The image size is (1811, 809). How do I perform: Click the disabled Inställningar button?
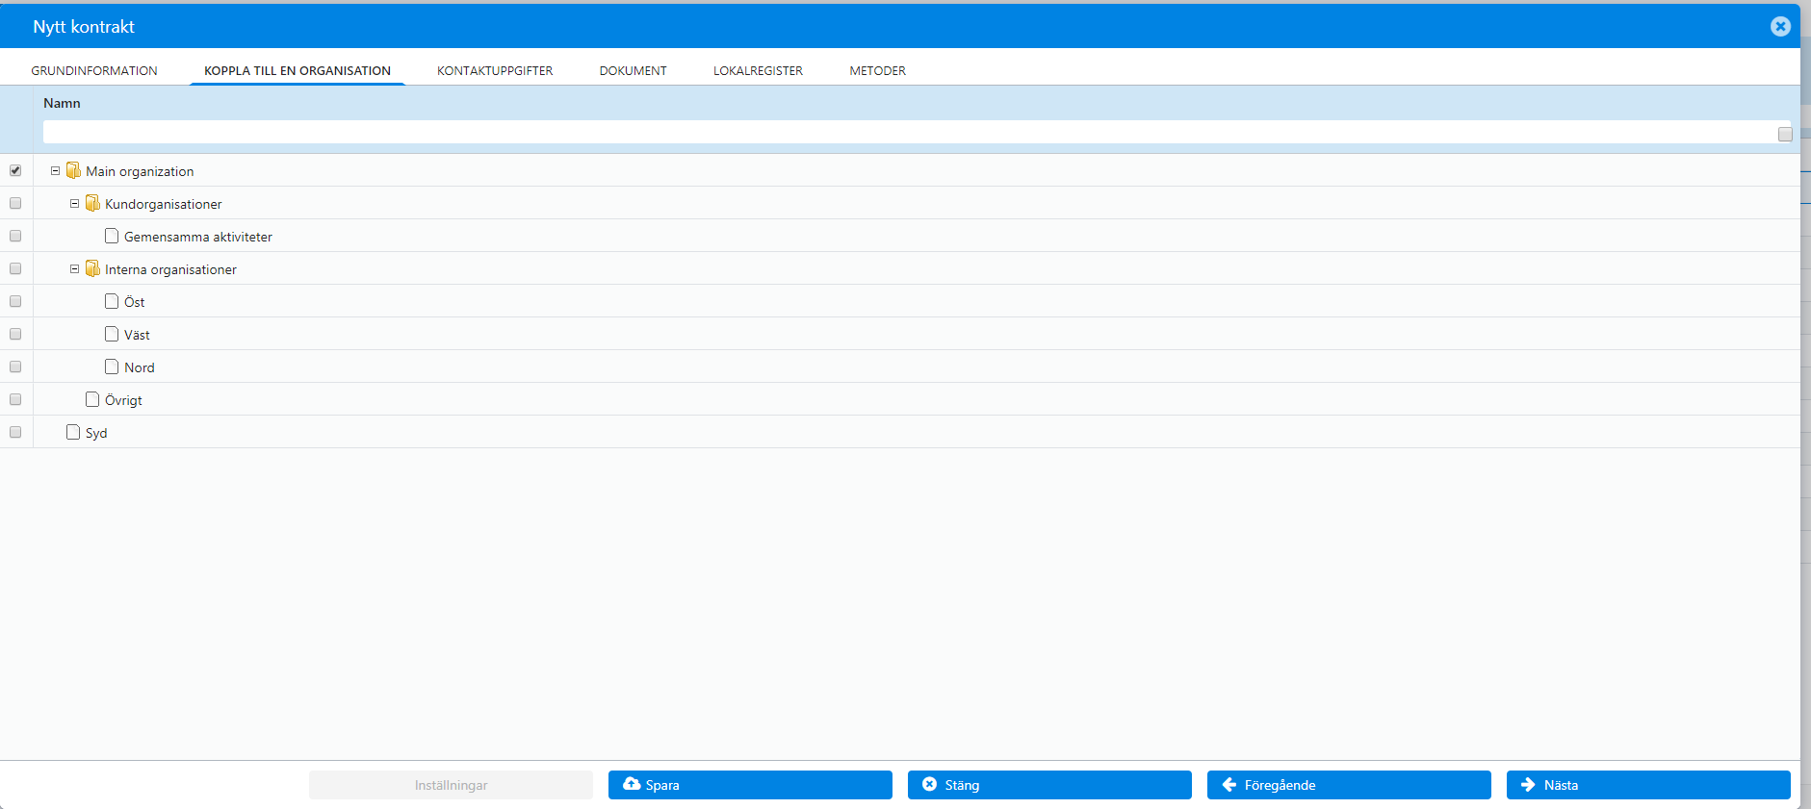tap(451, 785)
